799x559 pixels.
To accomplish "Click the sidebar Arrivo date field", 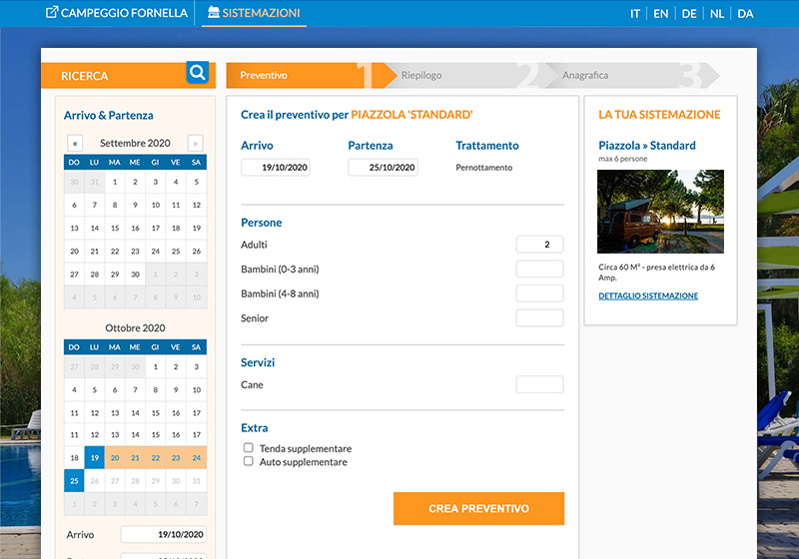I will click(164, 535).
